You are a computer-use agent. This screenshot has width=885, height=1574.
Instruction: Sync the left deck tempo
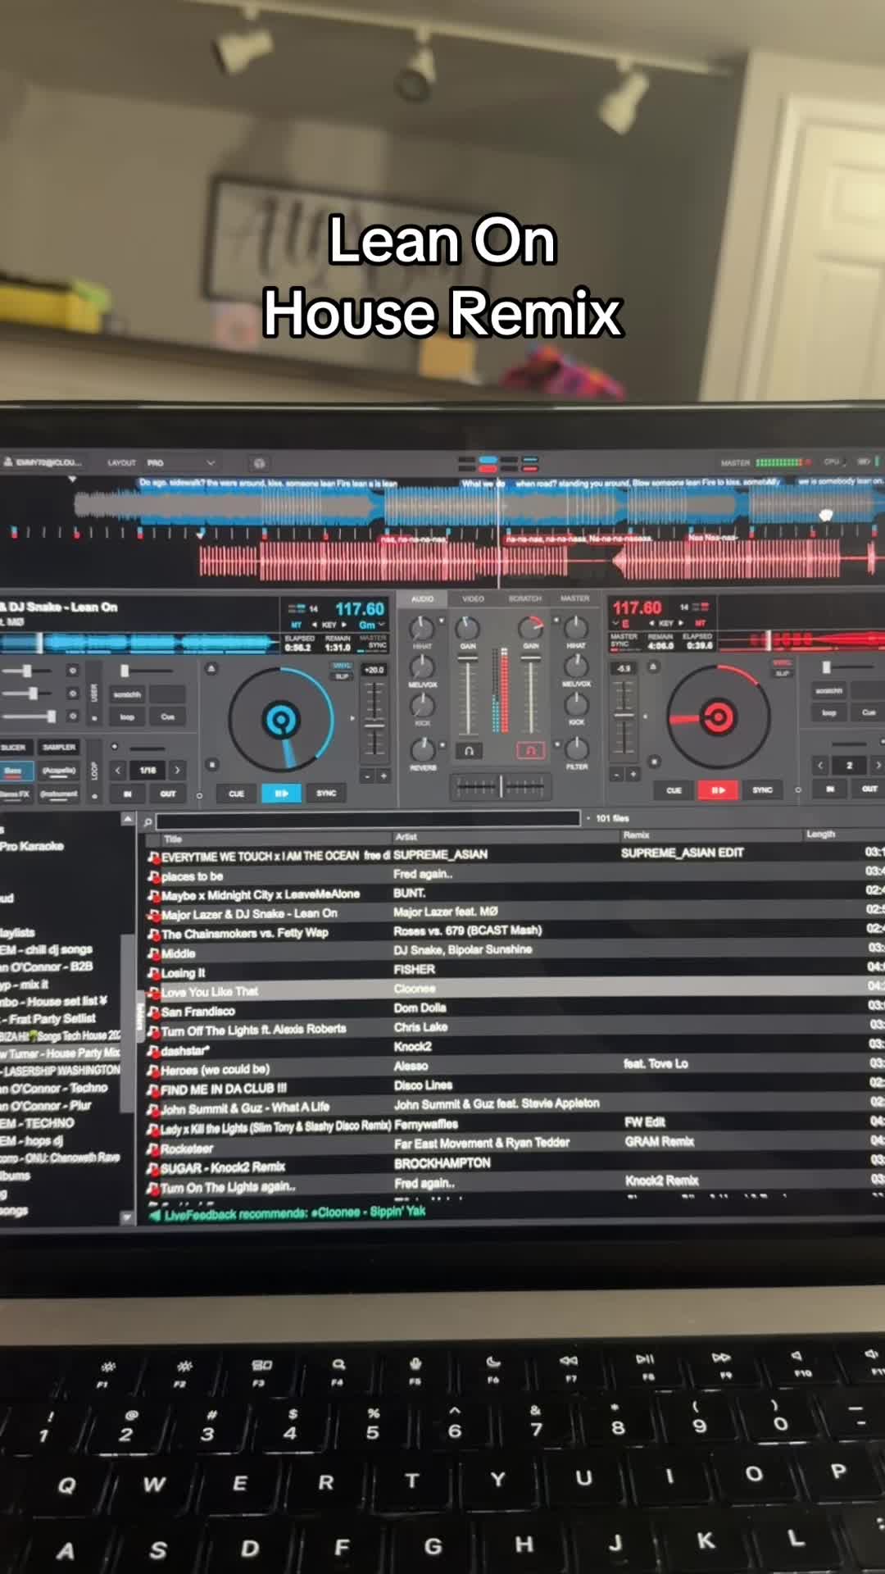(x=326, y=793)
